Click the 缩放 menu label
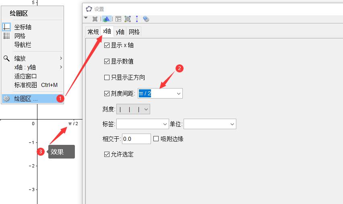Screen dimensions: 343x204 tap(20, 58)
